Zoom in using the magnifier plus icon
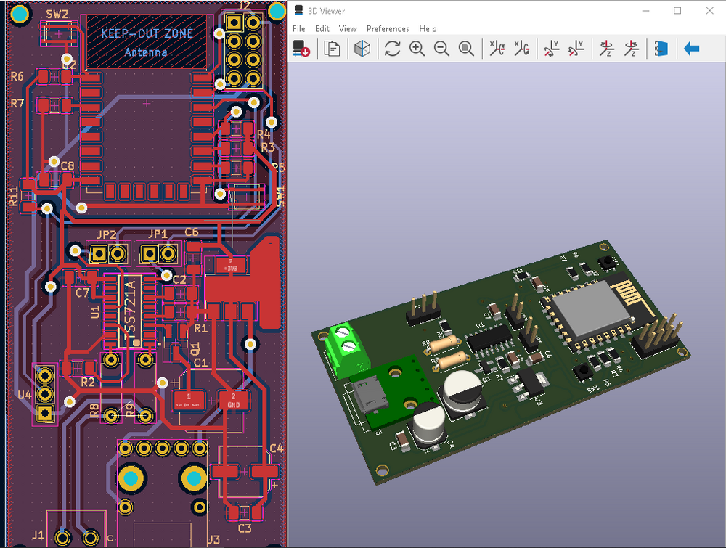726x548 pixels. (x=417, y=49)
